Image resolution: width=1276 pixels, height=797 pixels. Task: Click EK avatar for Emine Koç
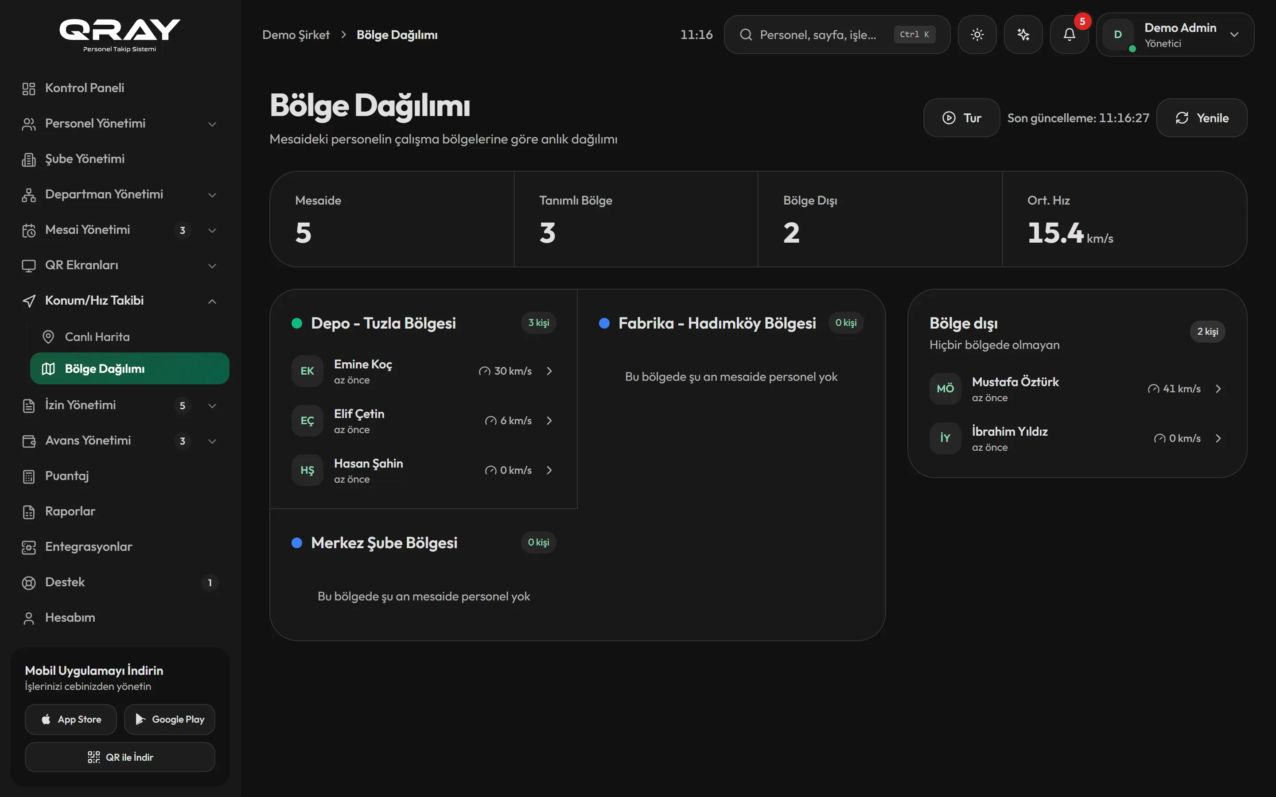pyautogui.click(x=307, y=371)
